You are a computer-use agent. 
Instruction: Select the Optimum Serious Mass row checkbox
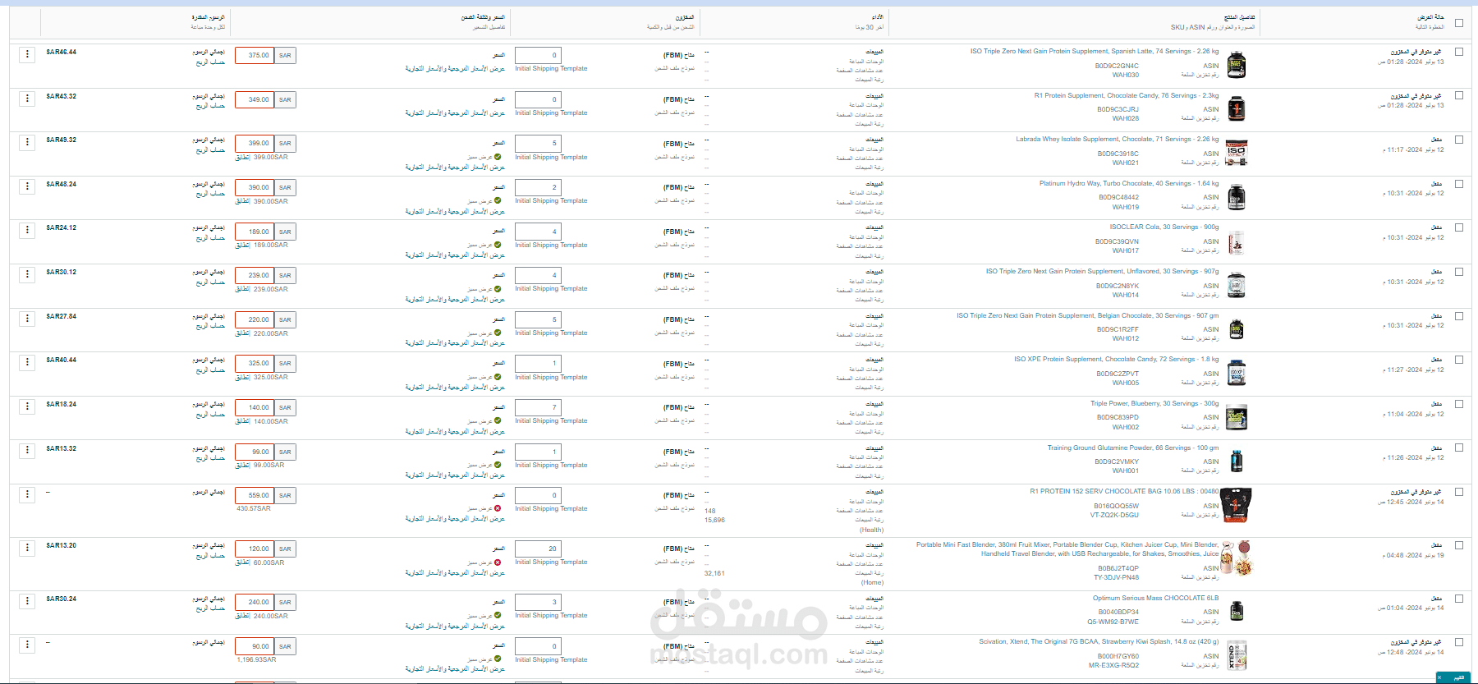pos(1459,599)
